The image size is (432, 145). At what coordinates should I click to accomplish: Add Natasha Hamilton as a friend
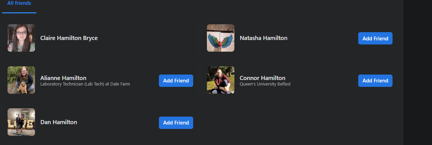(x=375, y=38)
